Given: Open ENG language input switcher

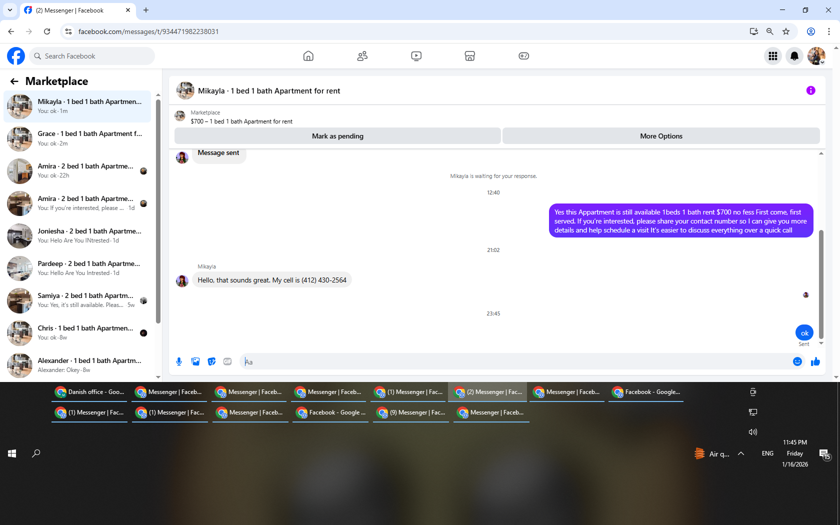Looking at the screenshot, I should point(767,453).
